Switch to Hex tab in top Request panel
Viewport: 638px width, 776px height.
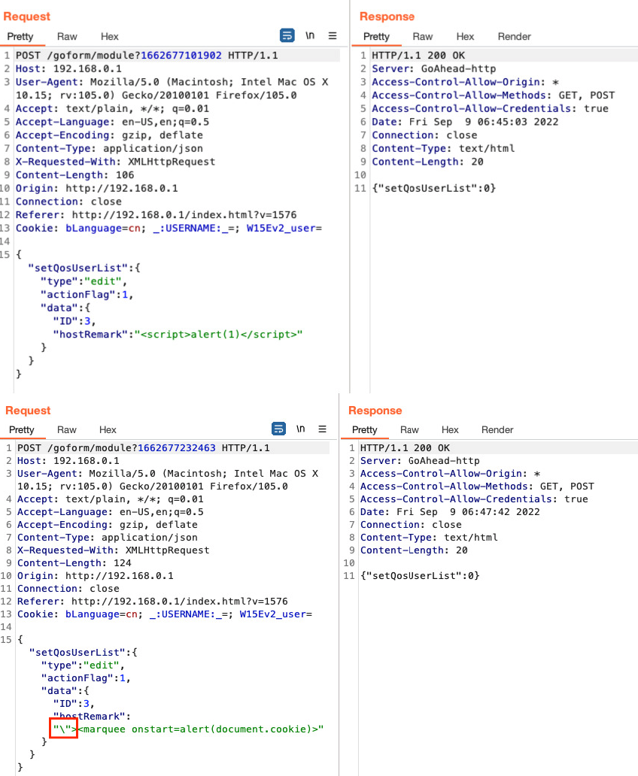pyautogui.click(x=110, y=37)
